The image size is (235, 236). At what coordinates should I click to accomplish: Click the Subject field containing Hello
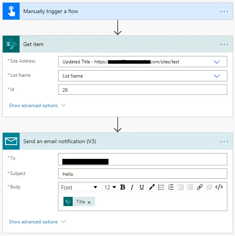click(x=142, y=174)
